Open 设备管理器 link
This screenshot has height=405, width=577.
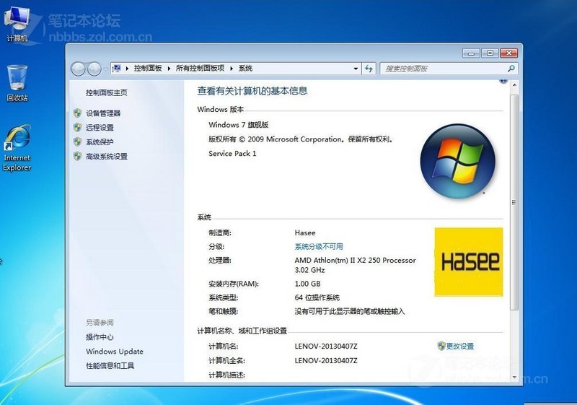pyautogui.click(x=103, y=113)
